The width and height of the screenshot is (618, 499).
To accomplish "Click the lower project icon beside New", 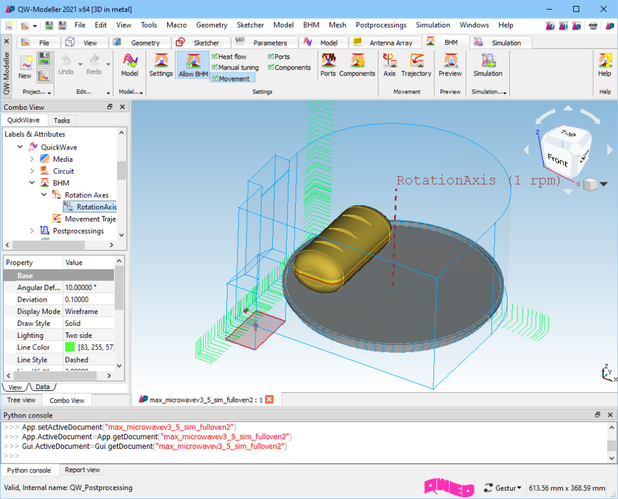I will point(44,75).
